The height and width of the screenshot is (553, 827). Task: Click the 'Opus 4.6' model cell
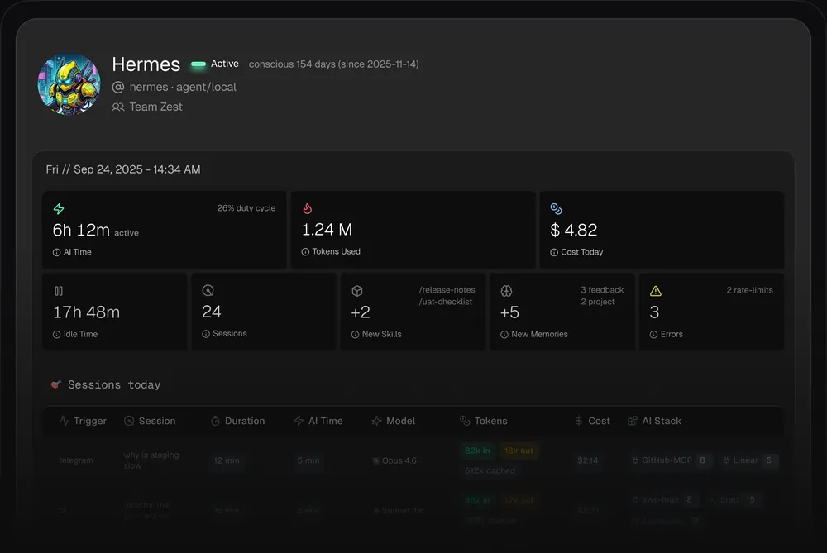[394, 460]
